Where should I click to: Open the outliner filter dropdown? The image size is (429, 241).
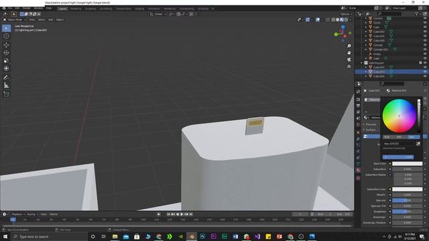[x=418, y=13]
